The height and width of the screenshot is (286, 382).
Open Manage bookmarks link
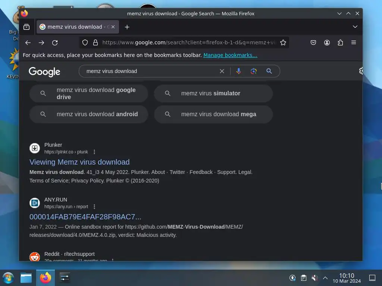pos(230,55)
